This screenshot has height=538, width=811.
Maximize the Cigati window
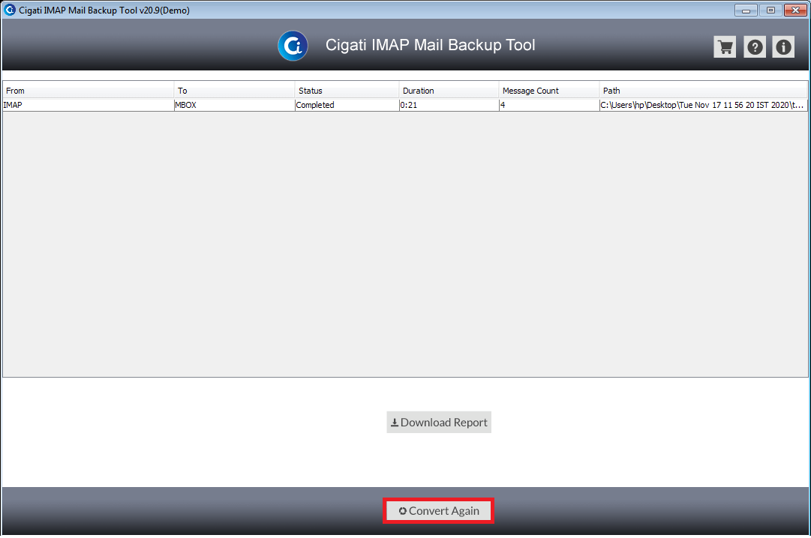click(770, 10)
